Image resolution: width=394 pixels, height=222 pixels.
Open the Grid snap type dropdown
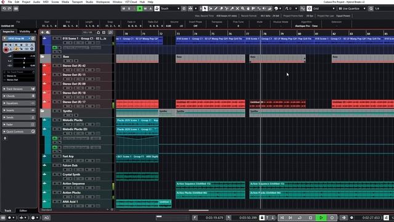pos(324,9)
